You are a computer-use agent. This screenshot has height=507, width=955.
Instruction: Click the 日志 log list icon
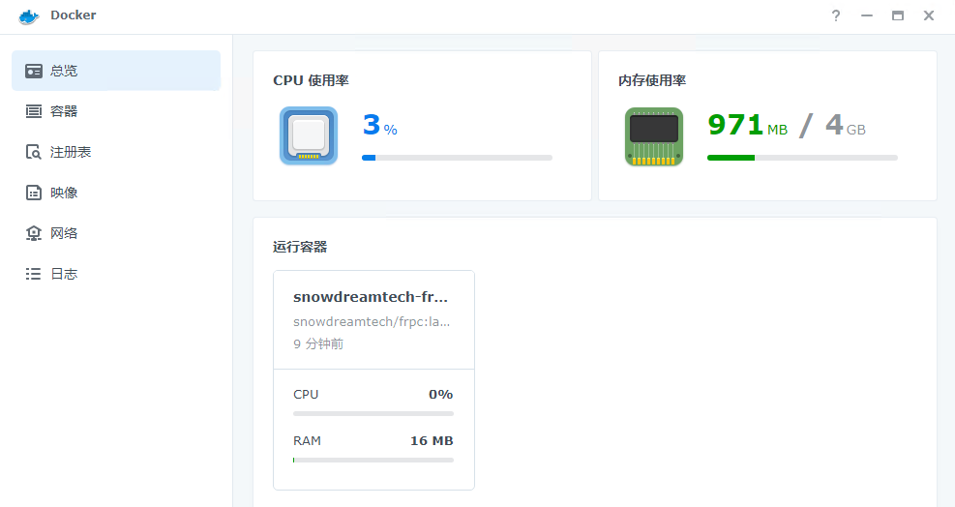34,274
